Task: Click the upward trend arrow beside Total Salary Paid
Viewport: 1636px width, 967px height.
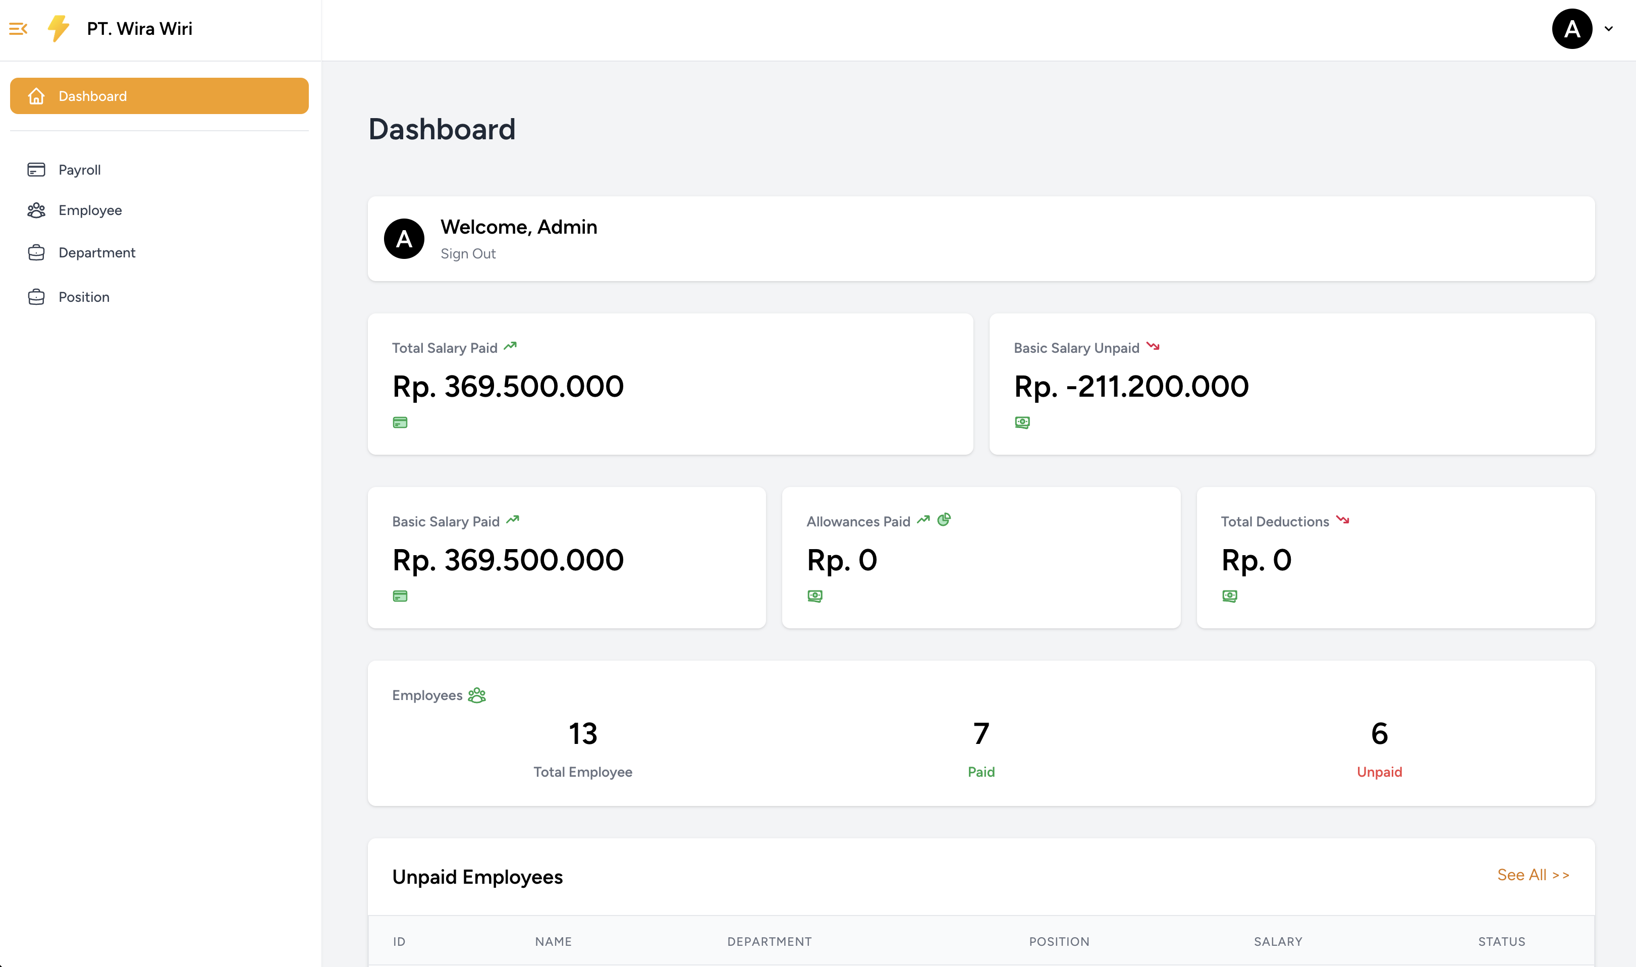Action: pyautogui.click(x=511, y=346)
